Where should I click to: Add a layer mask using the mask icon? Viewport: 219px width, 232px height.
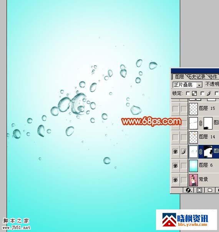[x=199, y=190]
